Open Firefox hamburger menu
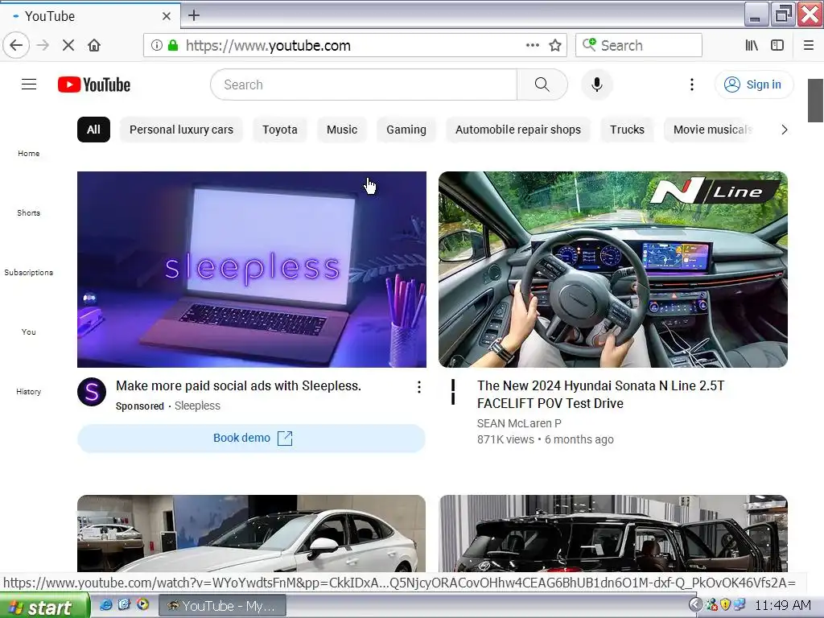Screen dimensions: 824x618 click(808, 45)
